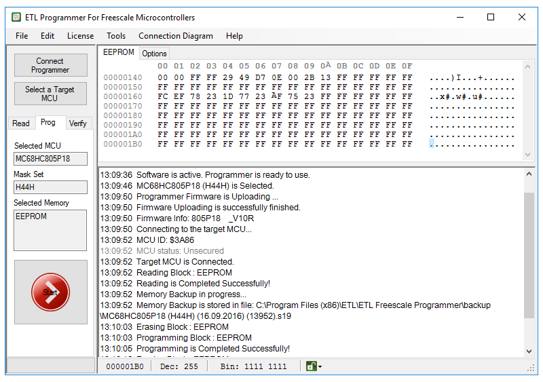Open the Tools menu
This screenshot has height=382, width=543.
tap(116, 36)
